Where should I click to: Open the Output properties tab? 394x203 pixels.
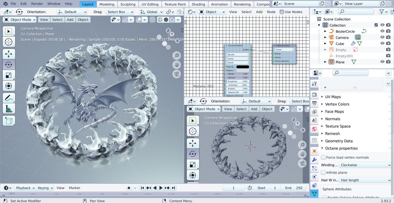coord(314,104)
